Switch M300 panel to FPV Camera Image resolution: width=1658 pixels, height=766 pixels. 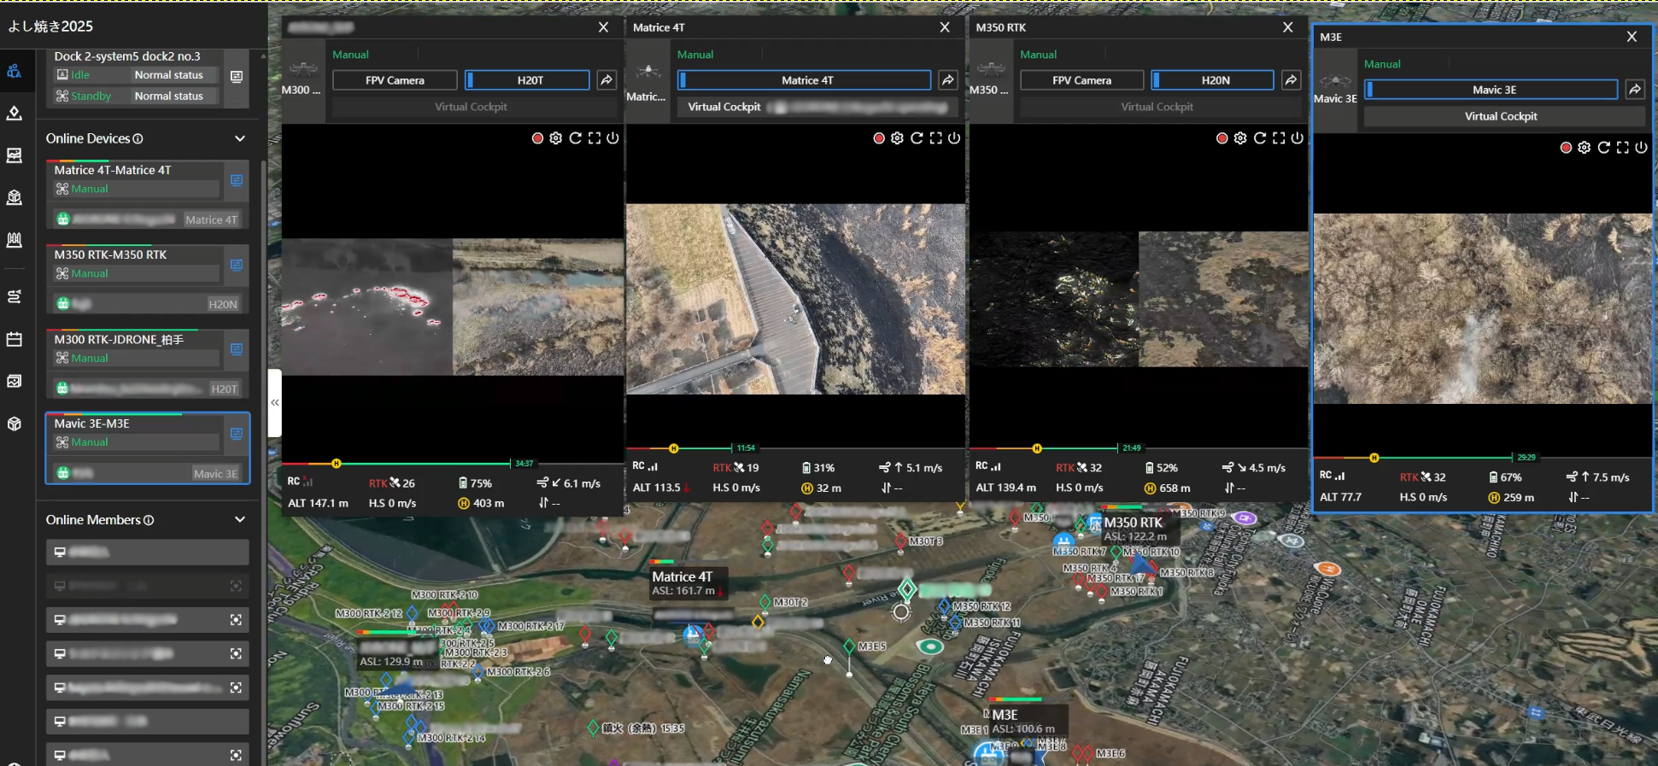[x=395, y=80]
